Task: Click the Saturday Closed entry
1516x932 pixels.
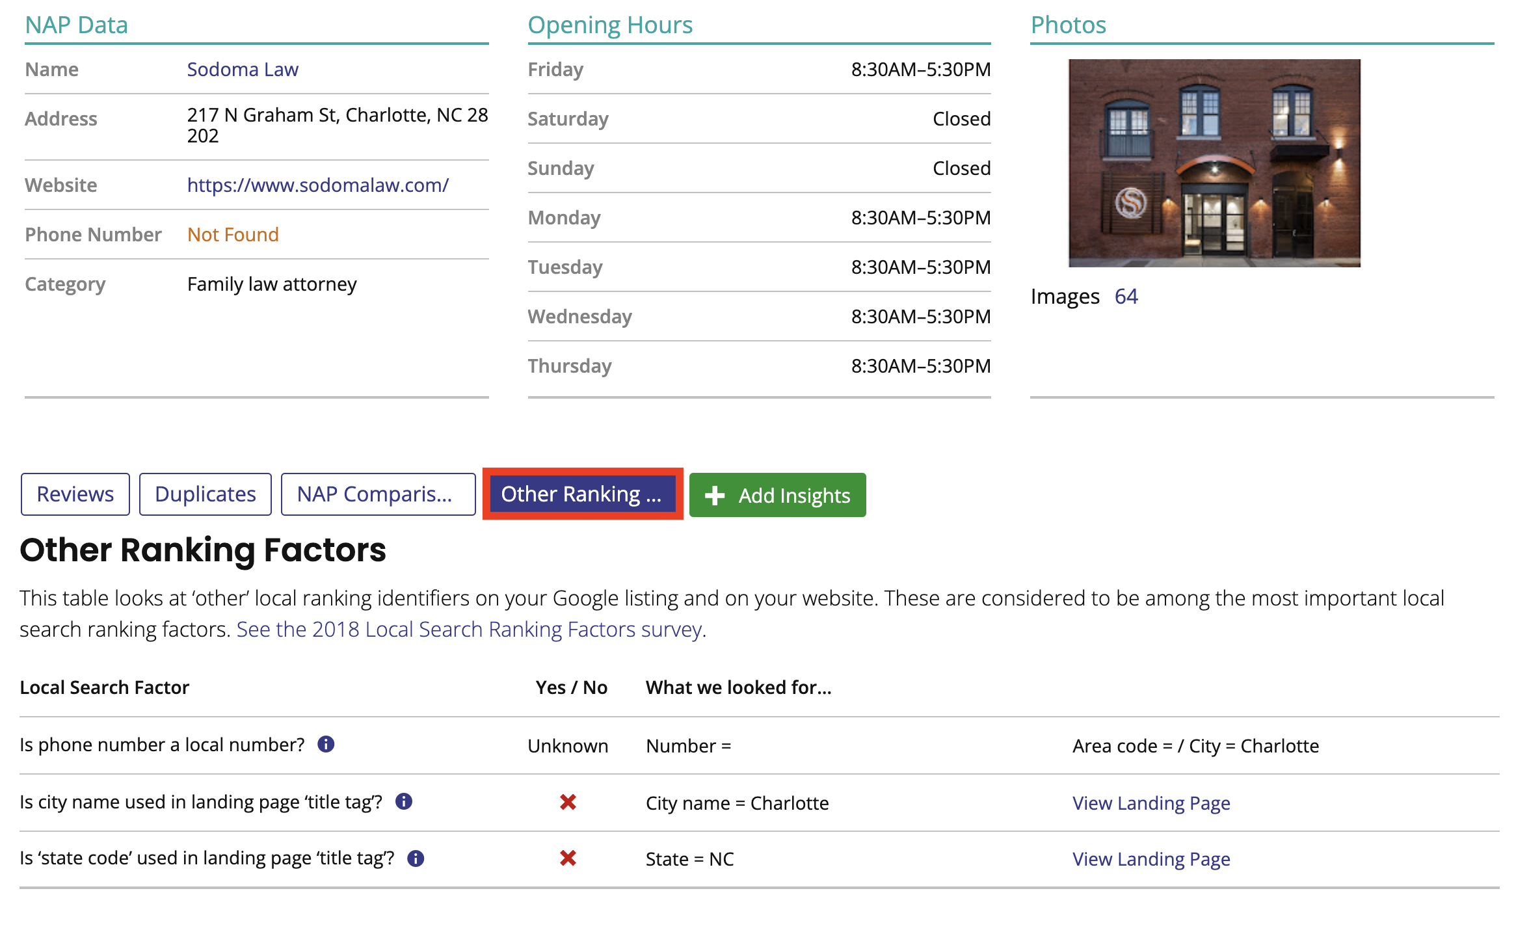Action: click(961, 118)
